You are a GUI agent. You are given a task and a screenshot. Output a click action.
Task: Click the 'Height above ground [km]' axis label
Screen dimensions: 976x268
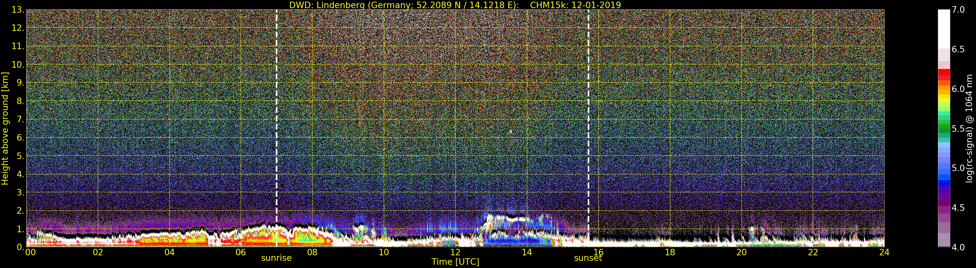tap(5, 128)
